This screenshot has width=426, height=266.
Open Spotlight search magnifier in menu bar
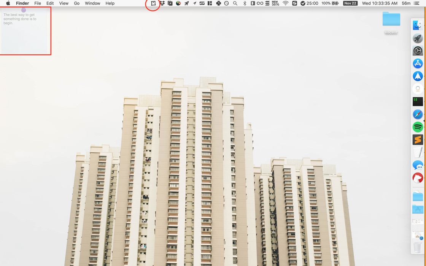(235, 3)
